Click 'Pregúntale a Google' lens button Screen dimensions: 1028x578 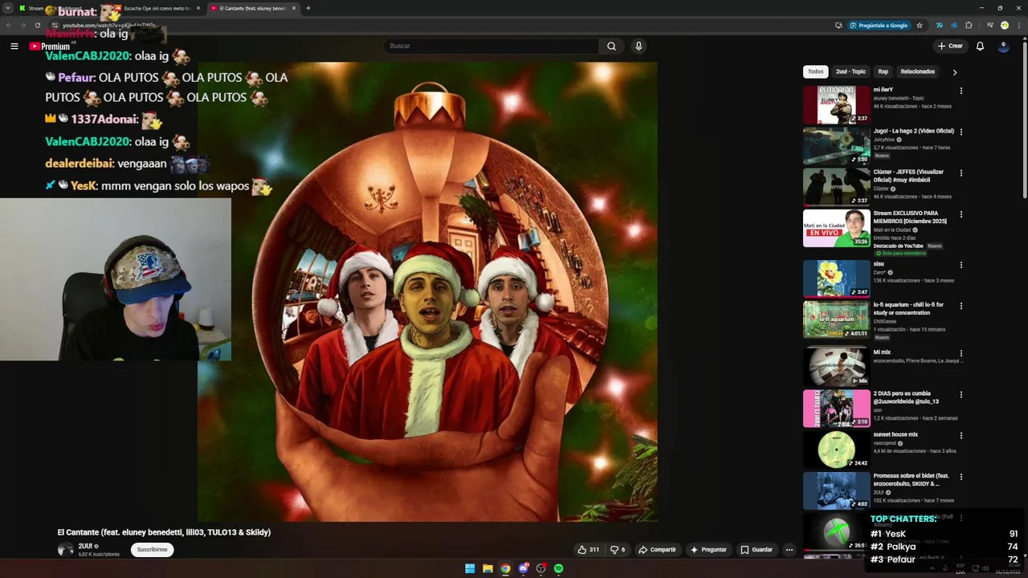[879, 25]
